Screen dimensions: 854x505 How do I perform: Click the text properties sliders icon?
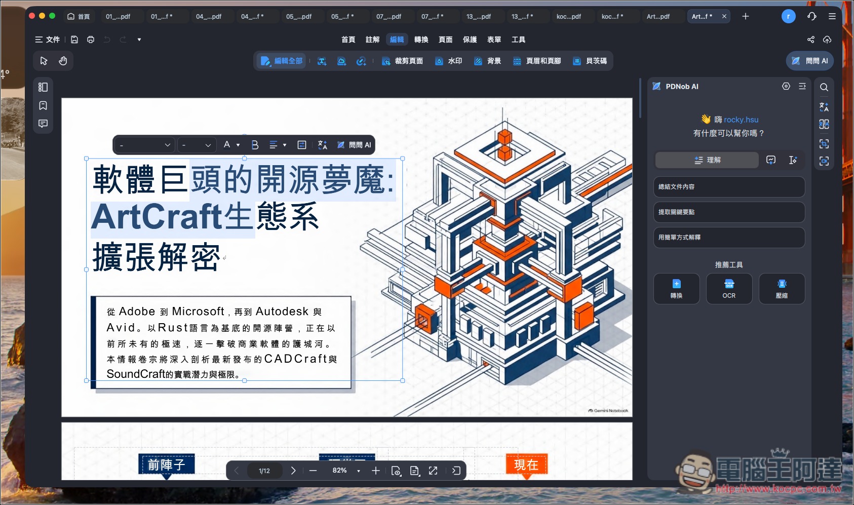[302, 145]
